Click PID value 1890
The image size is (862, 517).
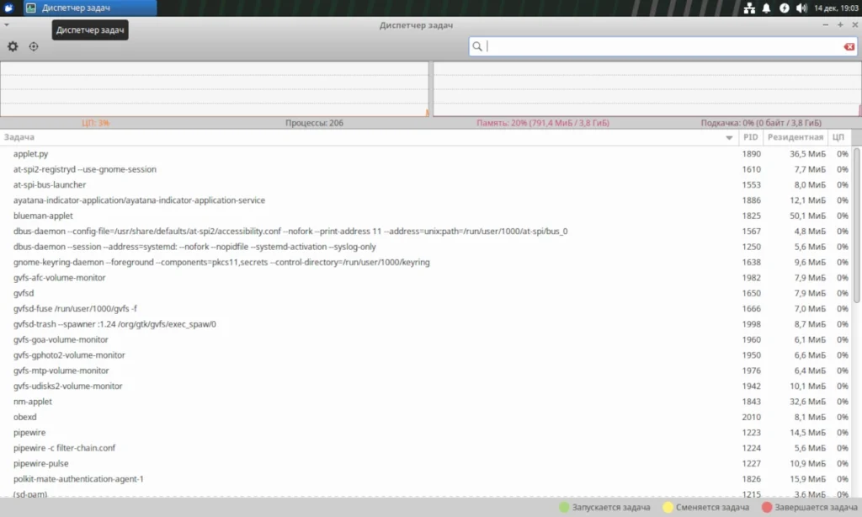[752, 154]
